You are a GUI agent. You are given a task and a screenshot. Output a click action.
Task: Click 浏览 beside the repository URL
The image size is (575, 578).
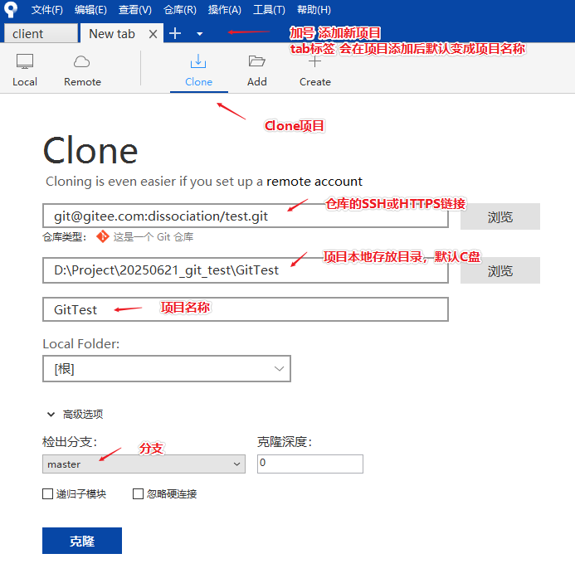pos(499,217)
